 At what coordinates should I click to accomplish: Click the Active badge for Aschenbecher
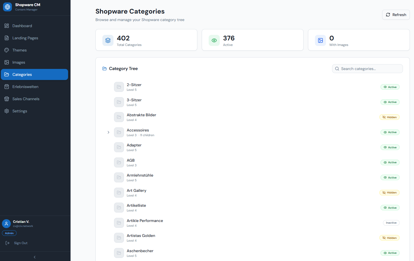[x=390, y=253]
